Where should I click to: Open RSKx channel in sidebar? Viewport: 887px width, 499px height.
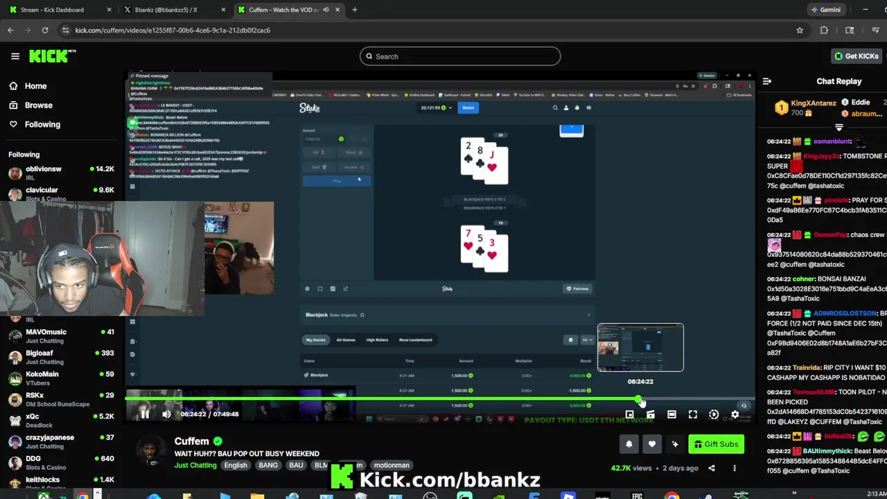point(61,399)
